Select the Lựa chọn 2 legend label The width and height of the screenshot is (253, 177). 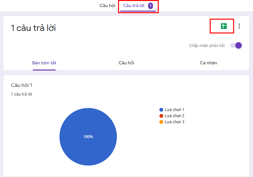[x=174, y=116]
